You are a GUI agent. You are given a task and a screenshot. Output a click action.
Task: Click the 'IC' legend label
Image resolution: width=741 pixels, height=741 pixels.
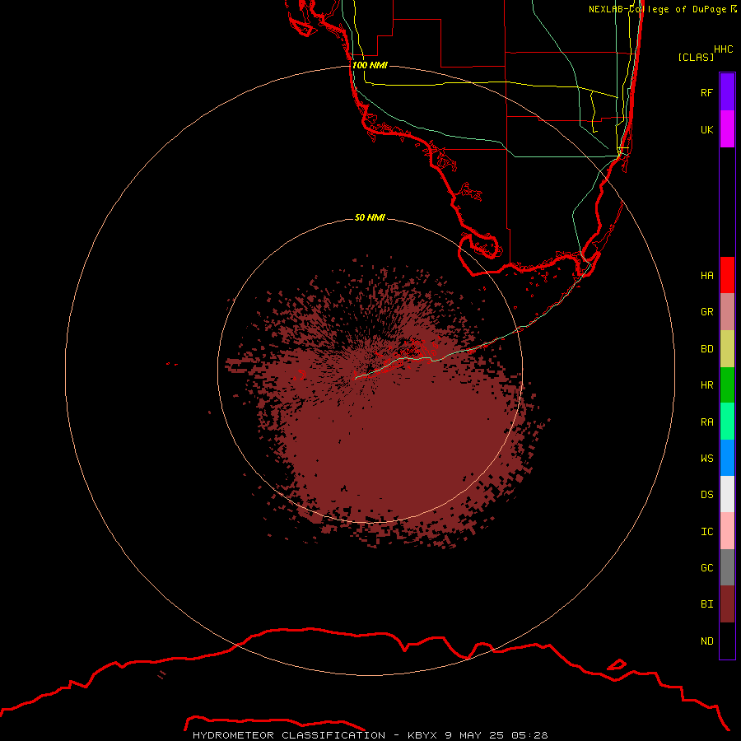coord(706,532)
